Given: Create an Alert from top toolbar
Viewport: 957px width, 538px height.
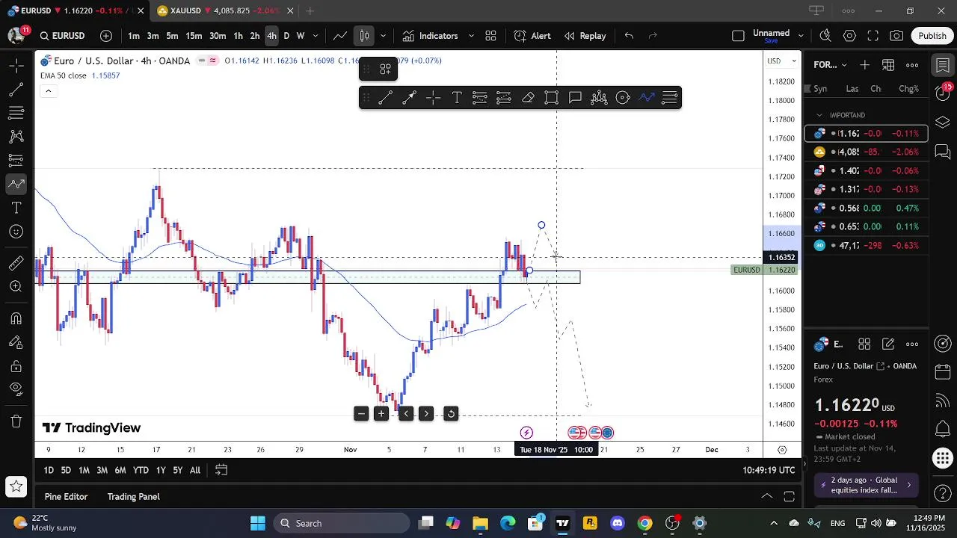Looking at the screenshot, I should click(x=532, y=36).
